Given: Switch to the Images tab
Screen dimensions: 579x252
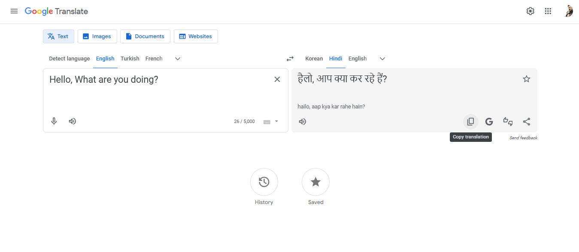Looking at the screenshot, I should point(97,36).
